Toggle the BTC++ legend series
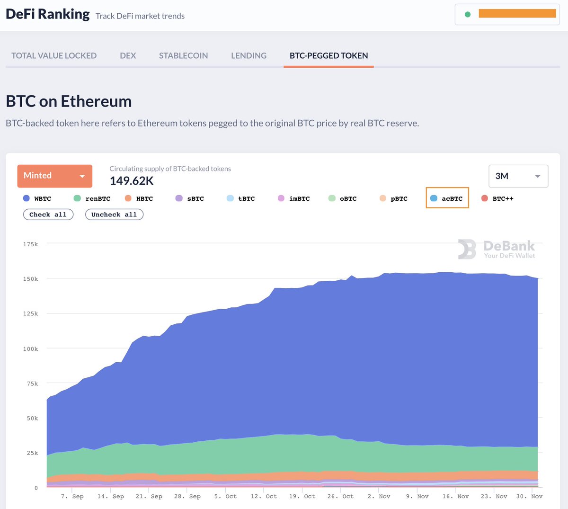This screenshot has width=568, height=509. coord(497,198)
